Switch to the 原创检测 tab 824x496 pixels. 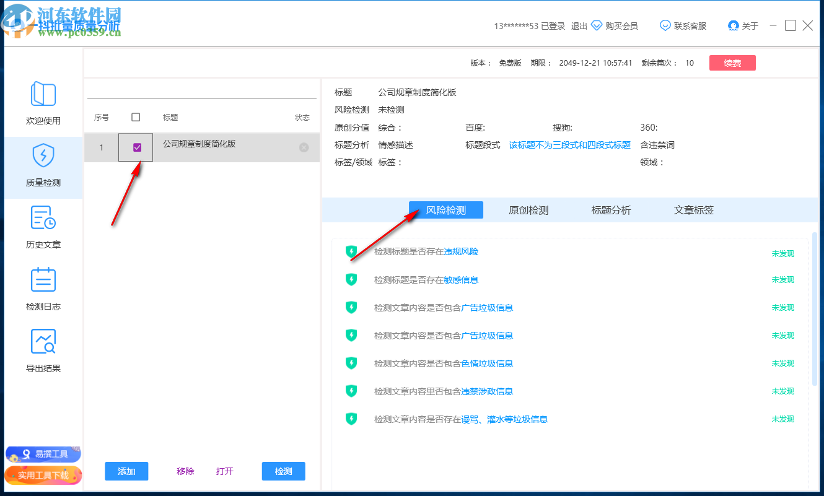pyautogui.click(x=527, y=210)
